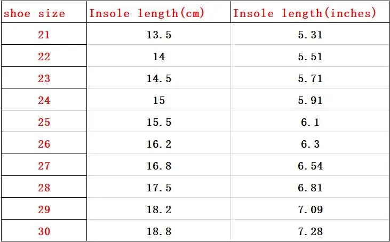This screenshot has height=242, width=390.
Task: Select shoe size 28 cell
Action: pyautogui.click(x=44, y=187)
